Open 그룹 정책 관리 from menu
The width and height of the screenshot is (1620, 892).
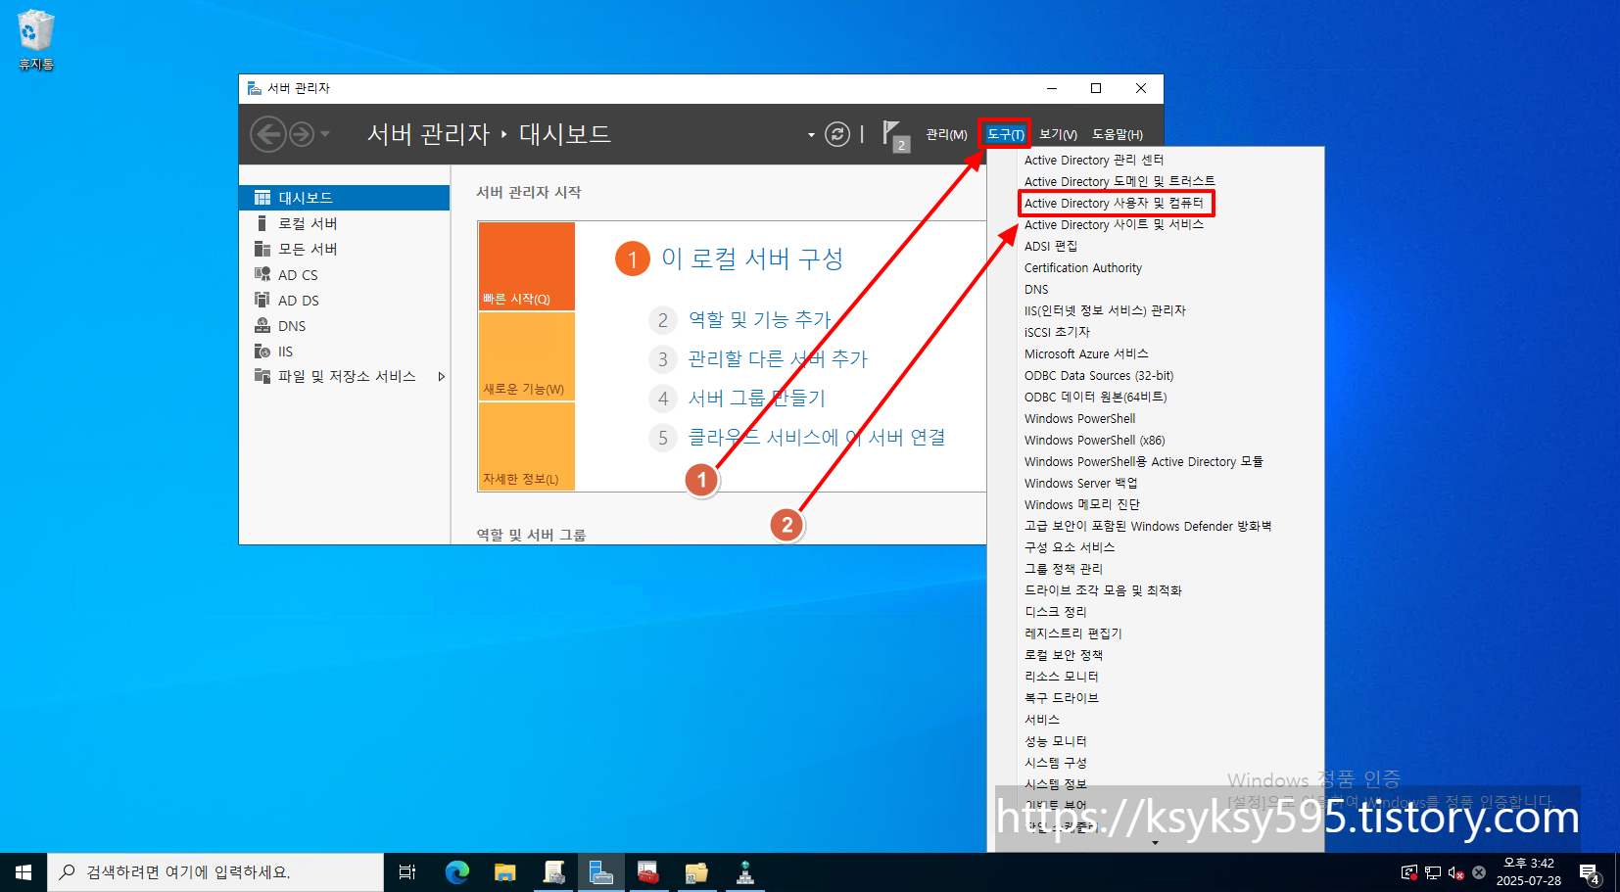click(x=1063, y=569)
